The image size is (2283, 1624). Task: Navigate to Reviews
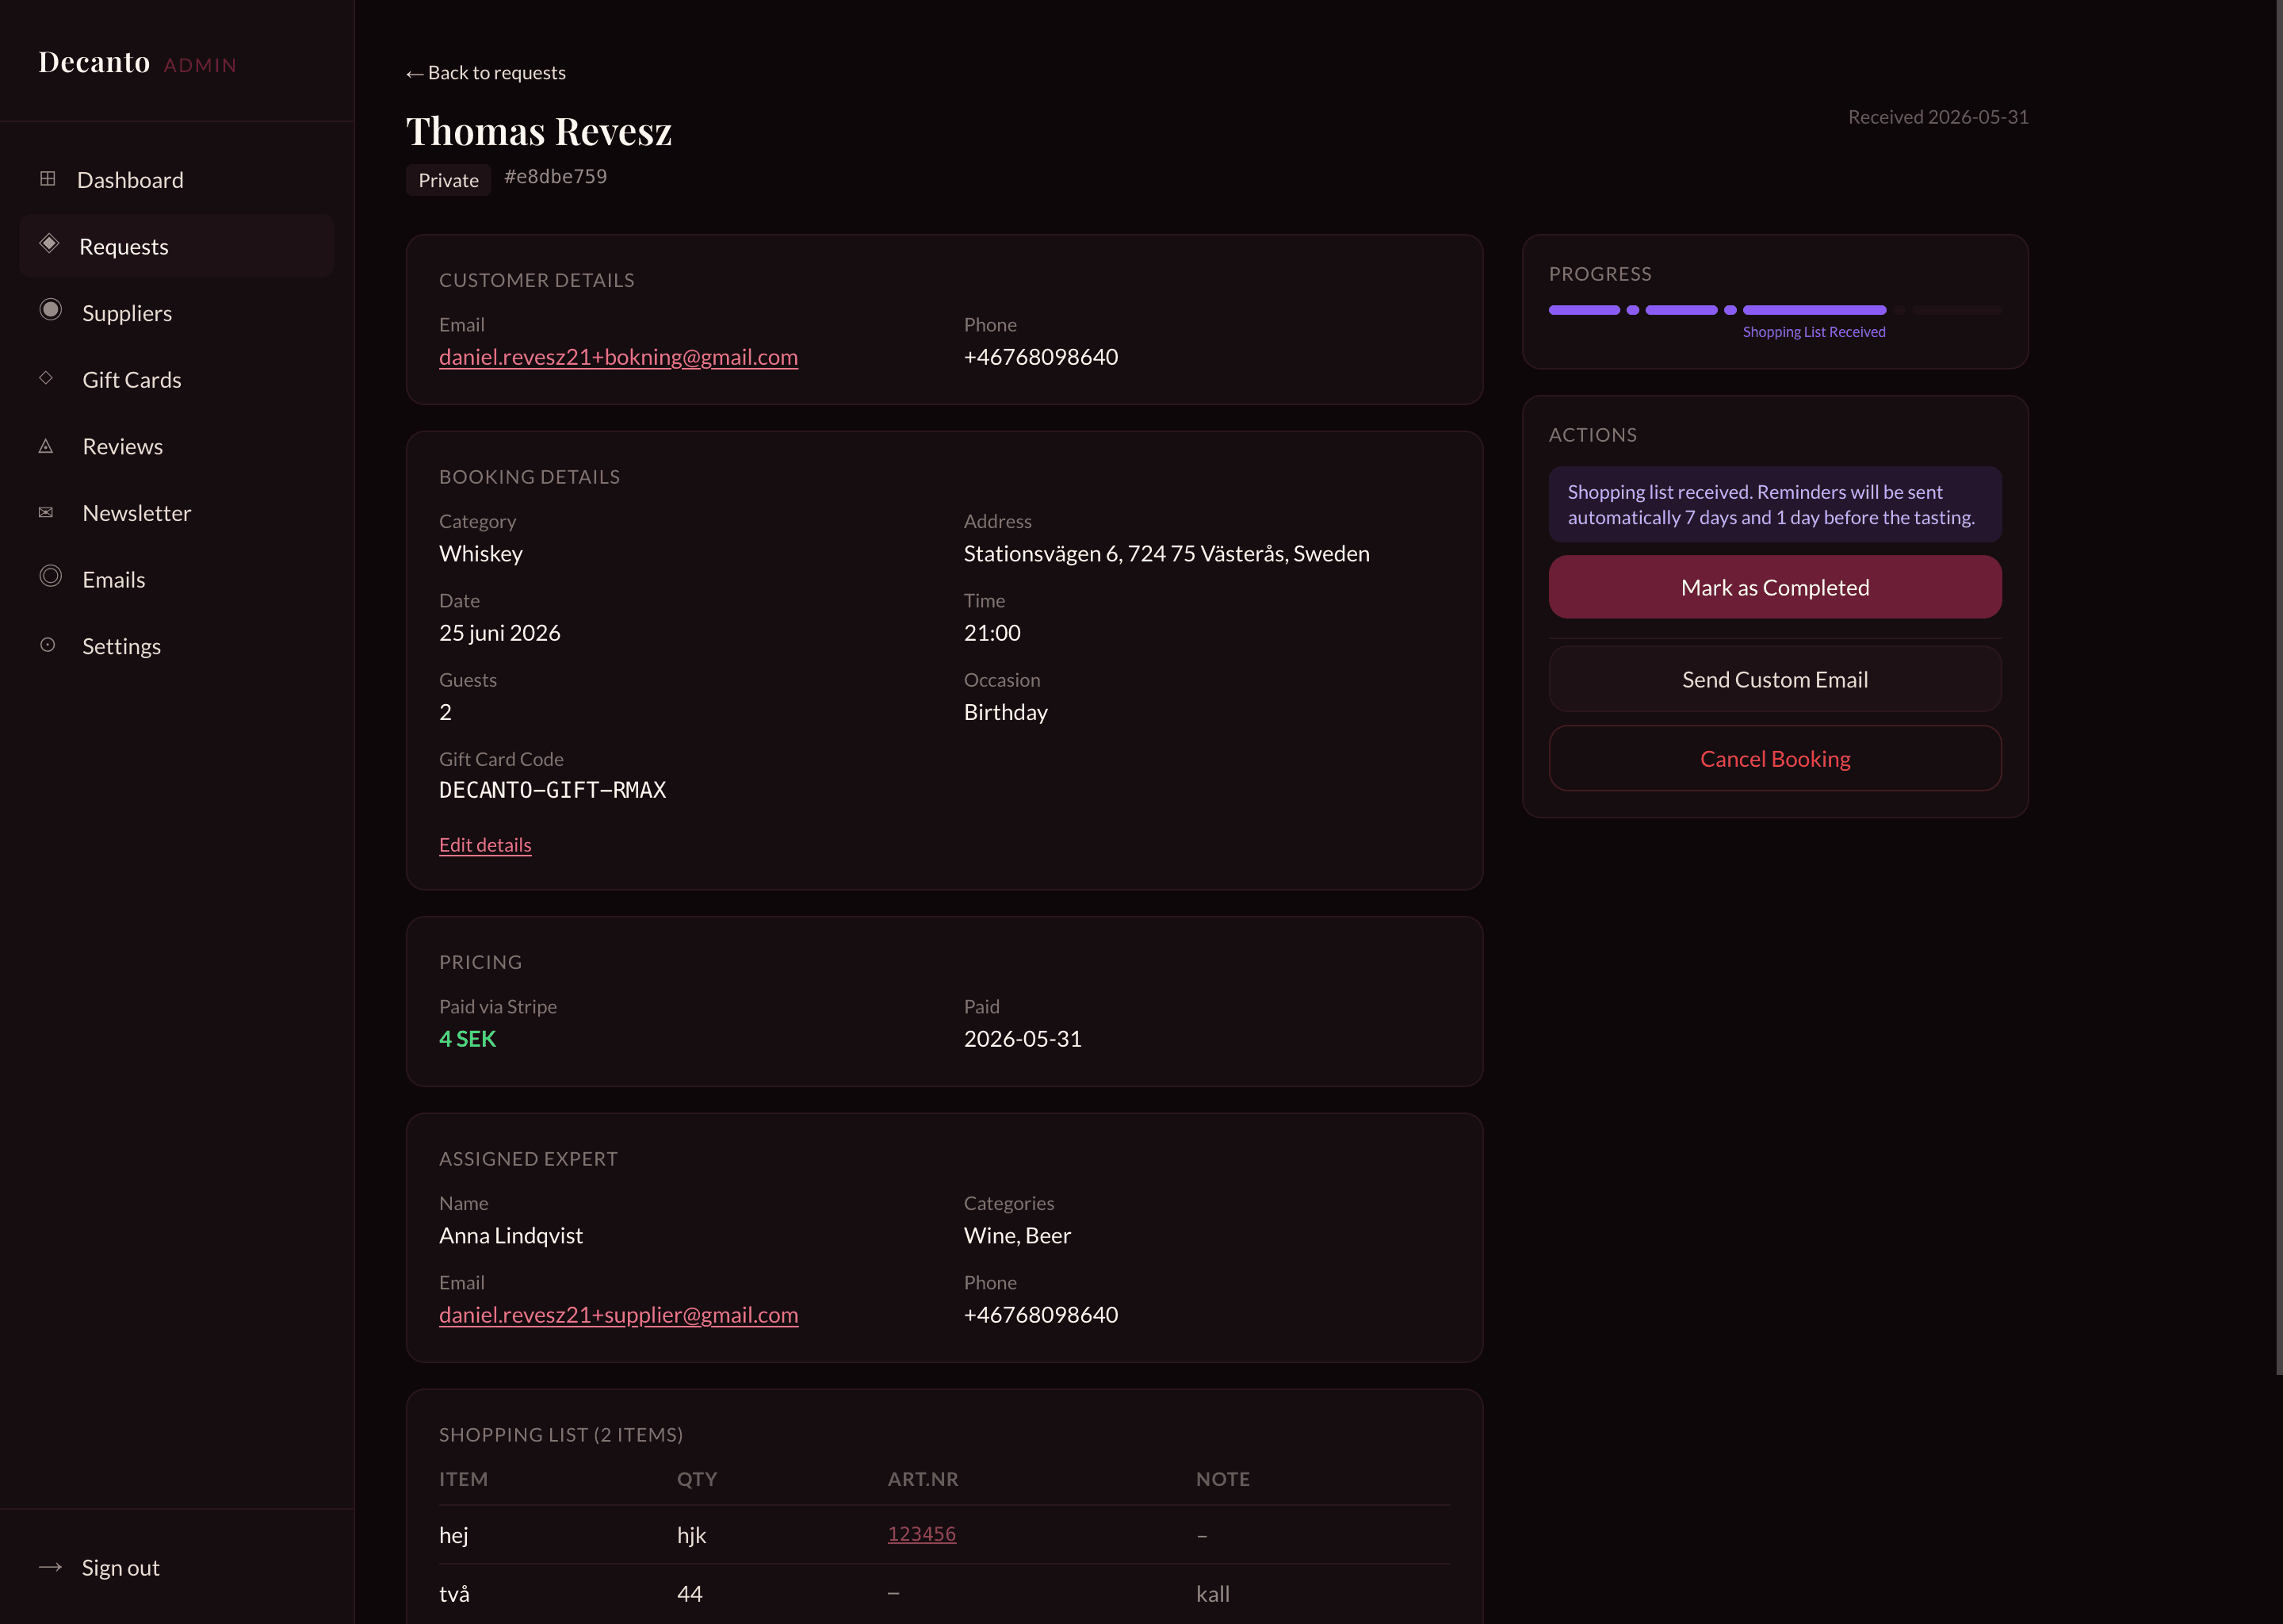[x=177, y=446]
